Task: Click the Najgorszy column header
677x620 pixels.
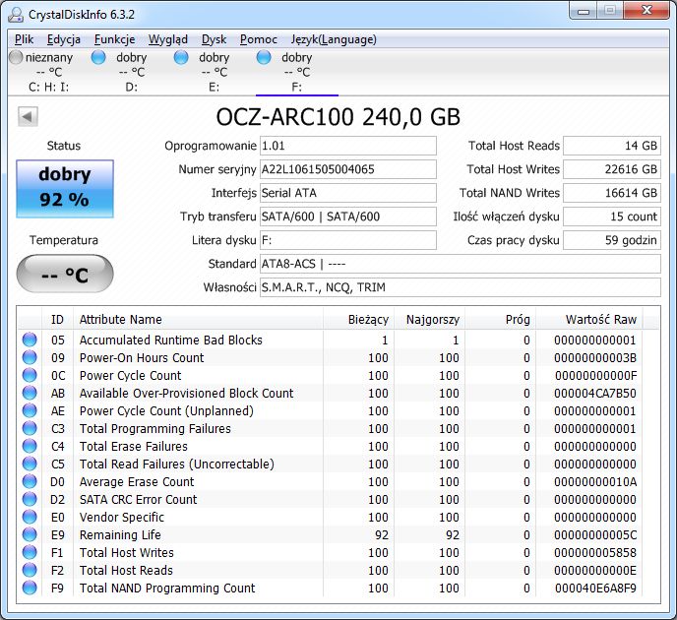Action: [430, 320]
